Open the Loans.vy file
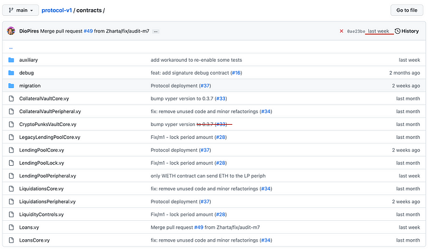 pyautogui.click(x=28, y=227)
